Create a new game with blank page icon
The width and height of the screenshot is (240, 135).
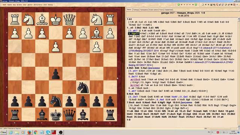click(202, 4)
